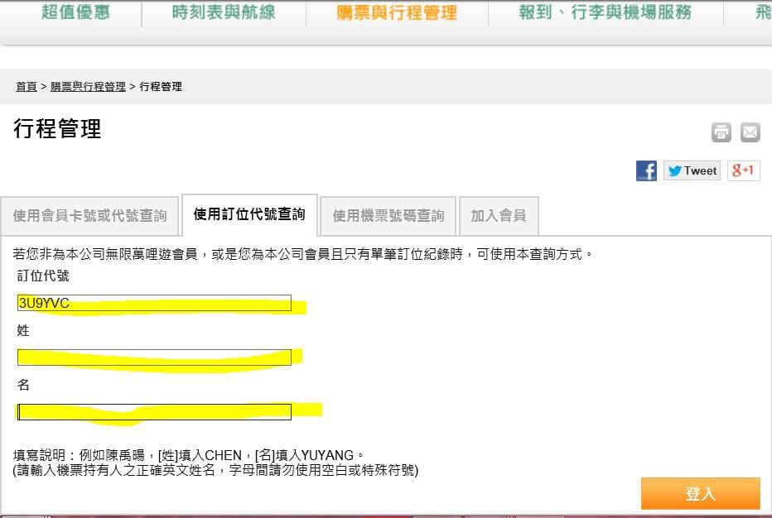Go to 首頁 breadcrumb link
The height and width of the screenshot is (518, 772).
pyautogui.click(x=27, y=87)
